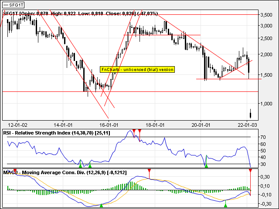Click the last candlestick below 1,000
This screenshot has height=209, width=279.
point(251,114)
